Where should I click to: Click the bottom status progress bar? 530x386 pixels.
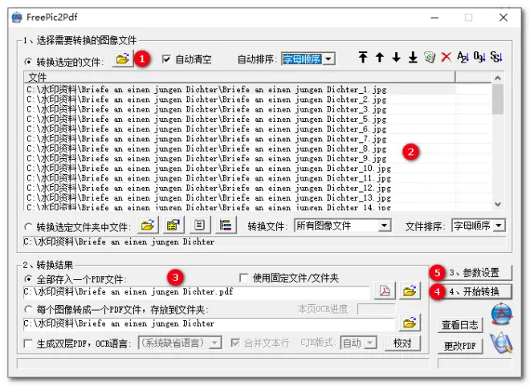223,364
